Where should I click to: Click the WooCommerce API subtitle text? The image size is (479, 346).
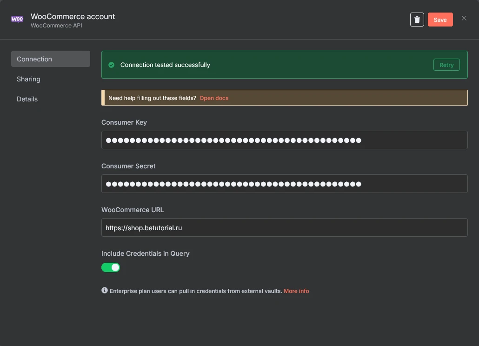point(56,26)
